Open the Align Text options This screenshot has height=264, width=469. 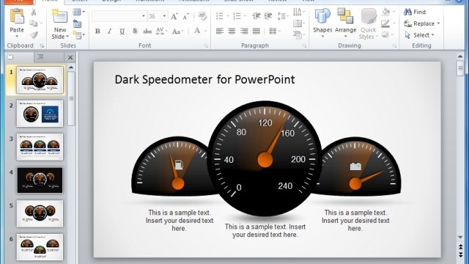click(299, 23)
